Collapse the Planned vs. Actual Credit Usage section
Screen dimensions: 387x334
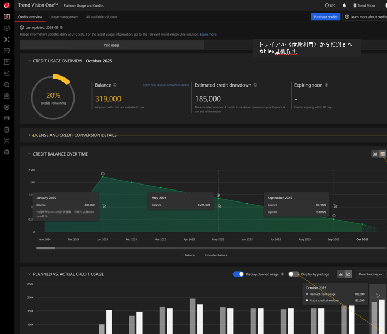(x=29, y=274)
